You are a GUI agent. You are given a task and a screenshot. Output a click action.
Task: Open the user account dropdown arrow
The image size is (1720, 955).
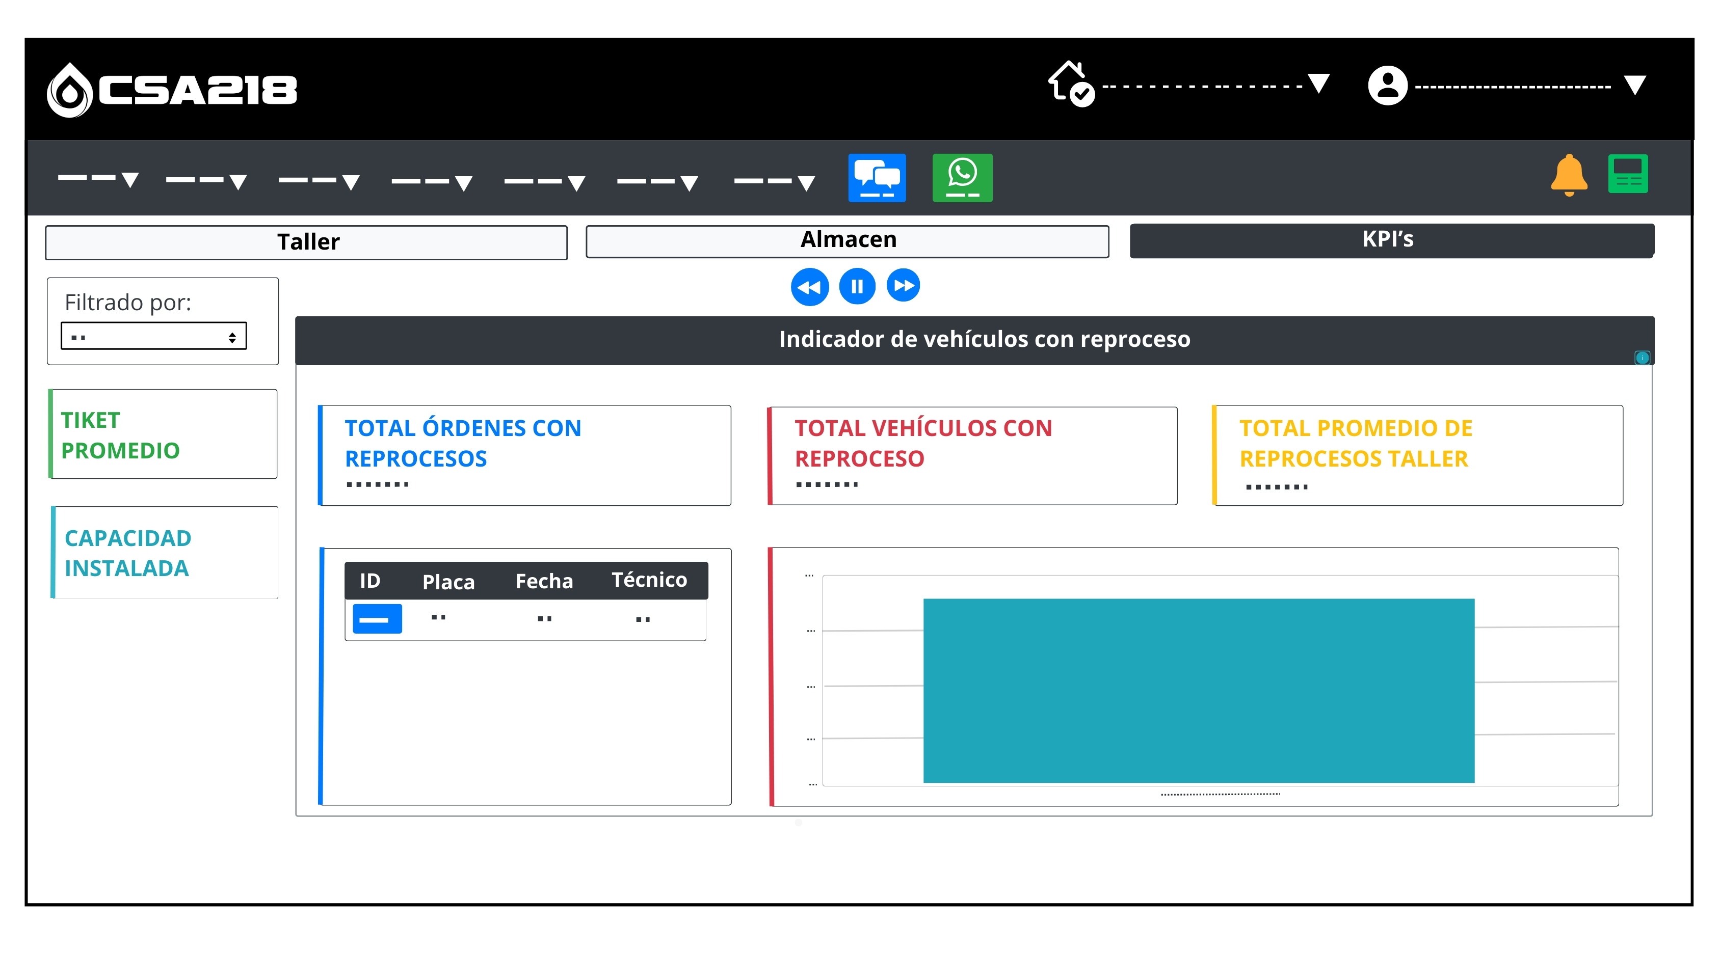coord(1635,85)
